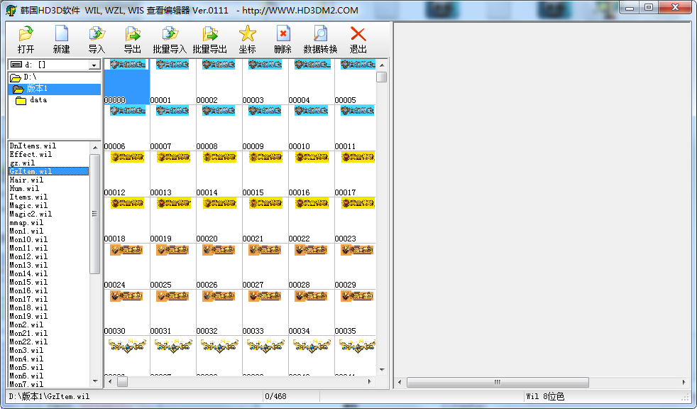Click thumbnail grid scroll up arrow

[382, 65]
